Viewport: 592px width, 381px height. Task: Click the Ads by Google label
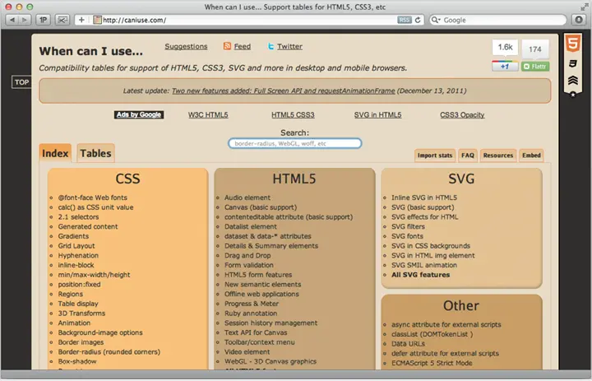point(139,114)
